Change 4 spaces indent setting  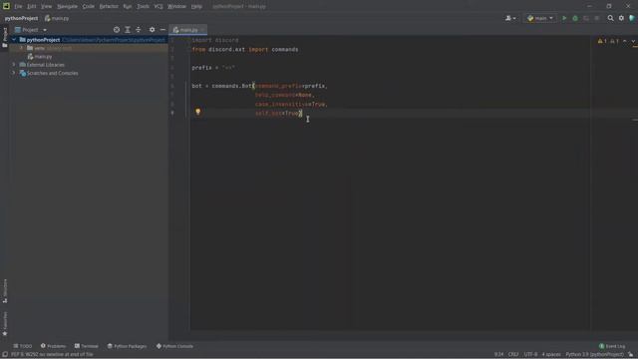click(x=551, y=354)
